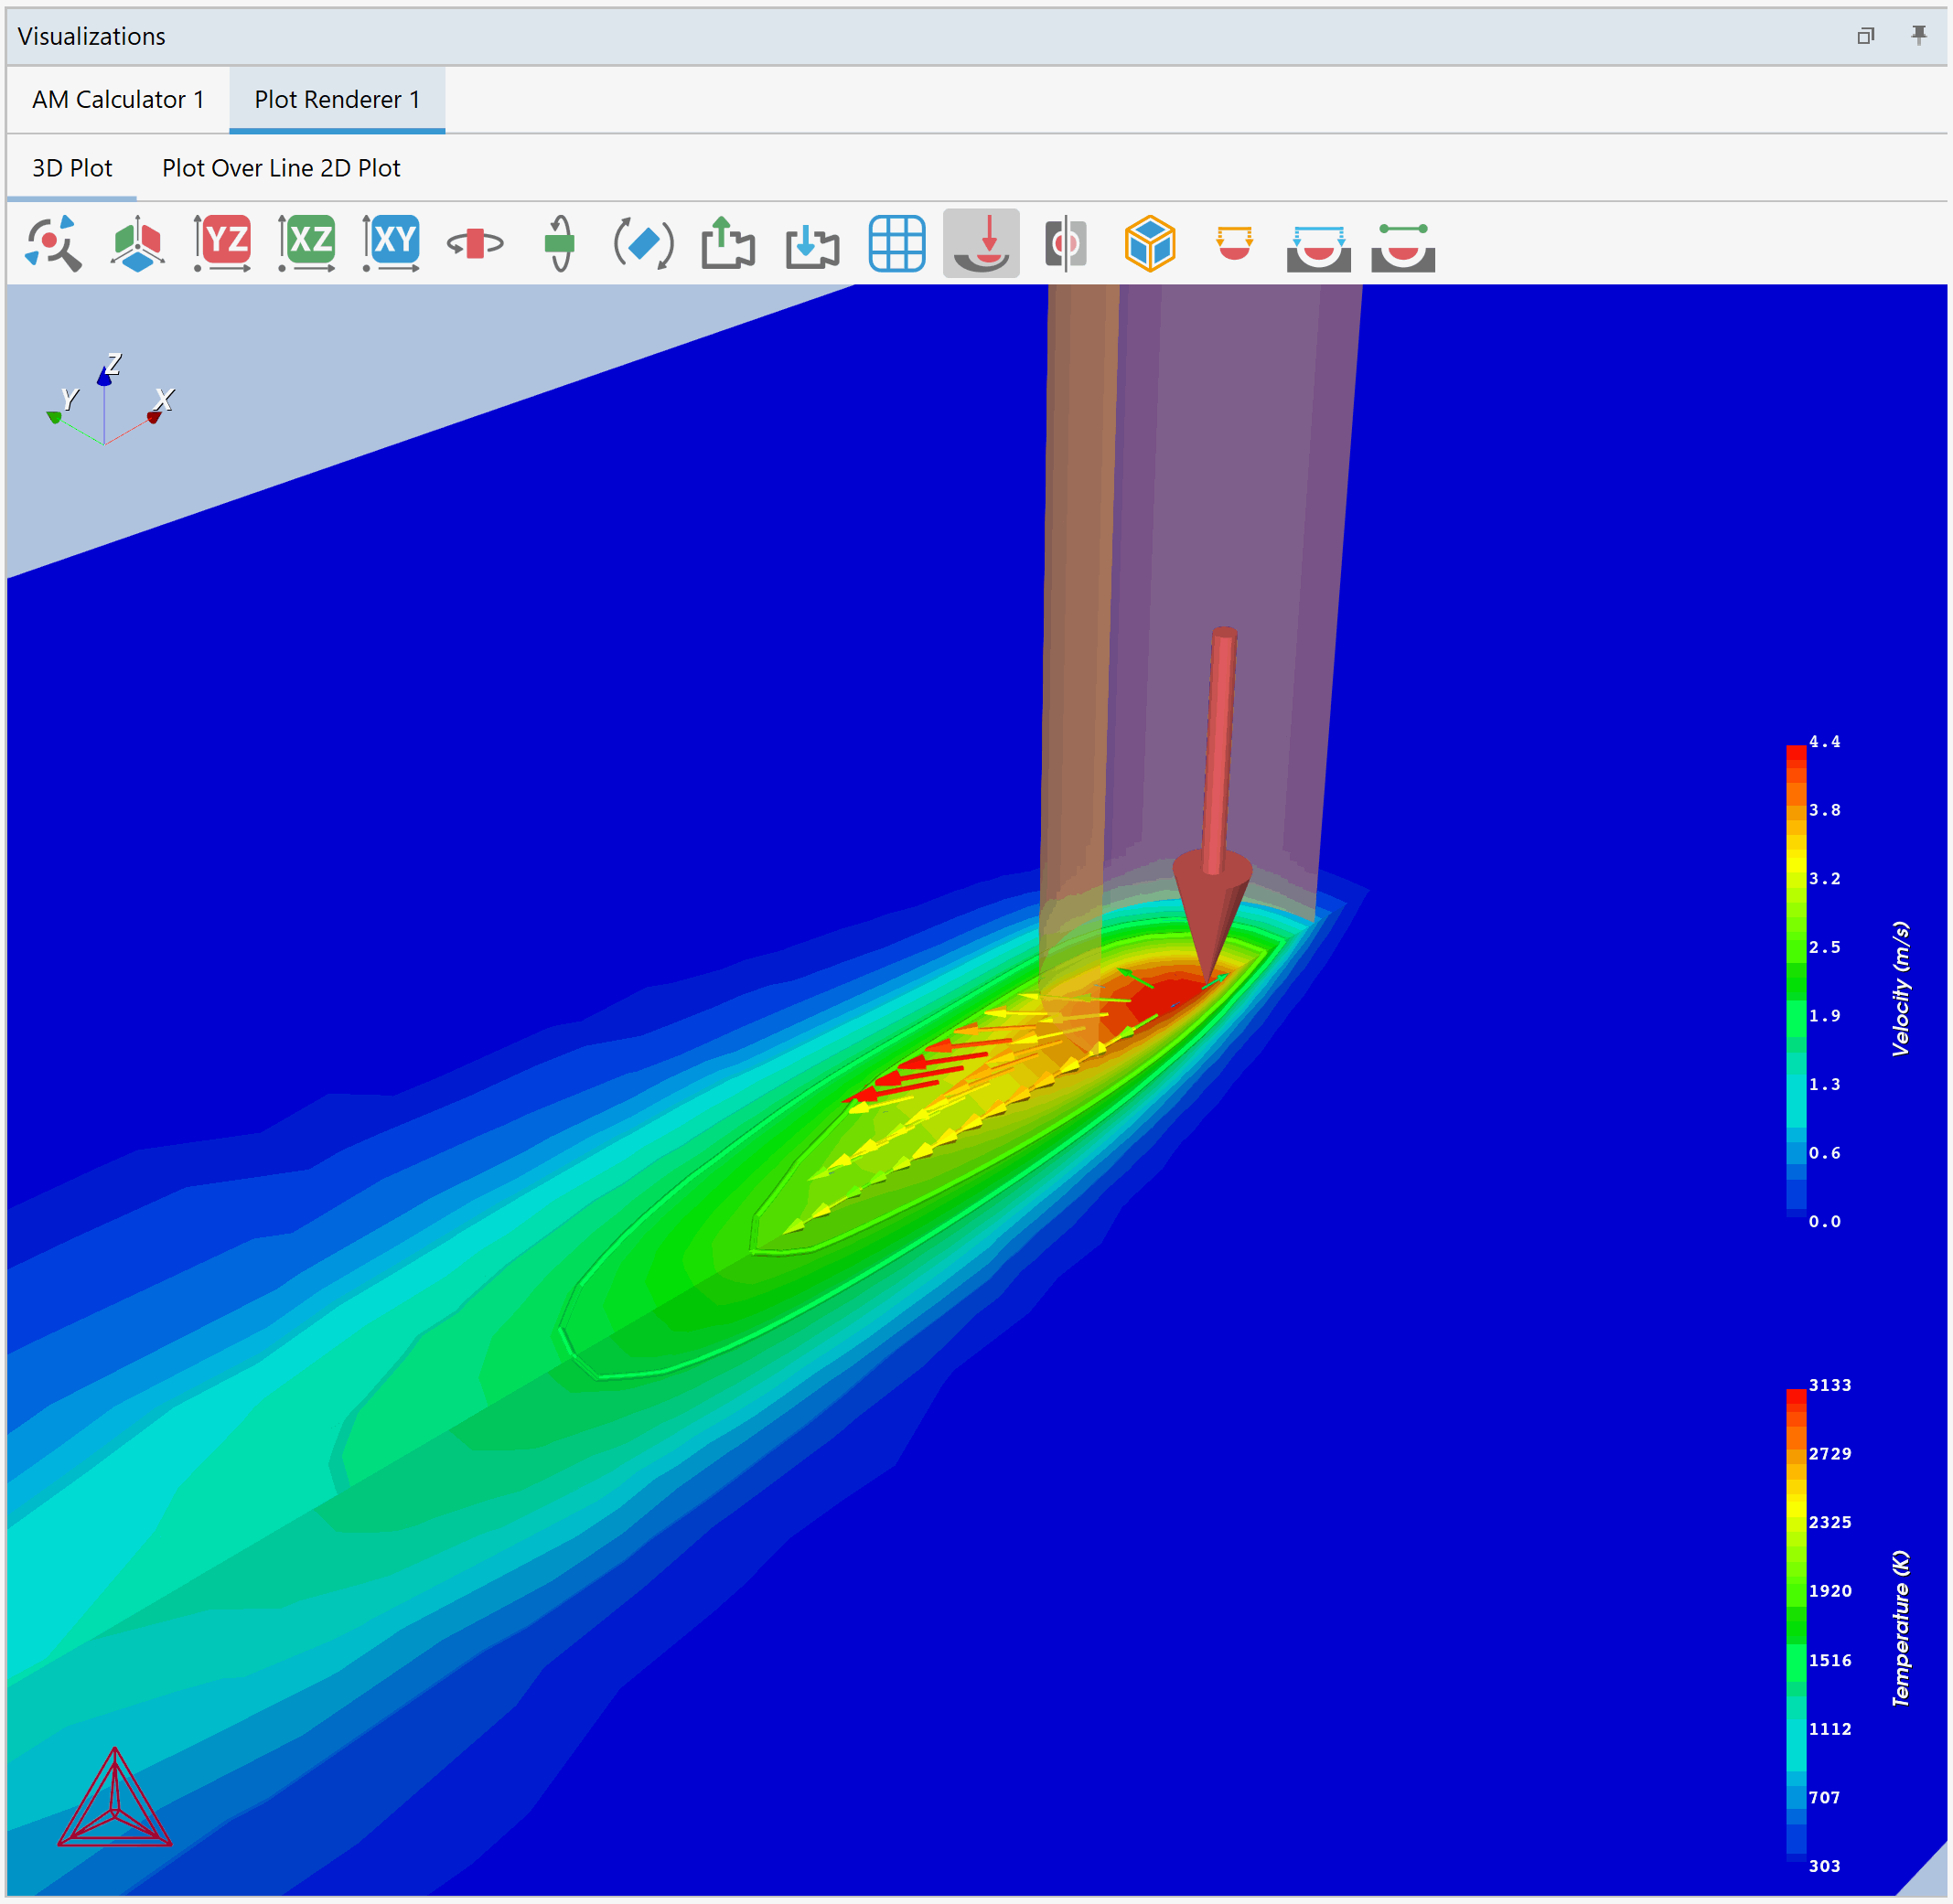The width and height of the screenshot is (1953, 1904).
Task: Toggle the orange 3D bounding box icon
Action: pyautogui.click(x=1150, y=243)
